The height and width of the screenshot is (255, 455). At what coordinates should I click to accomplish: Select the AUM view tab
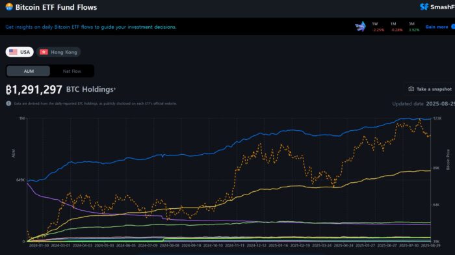tap(29, 71)
